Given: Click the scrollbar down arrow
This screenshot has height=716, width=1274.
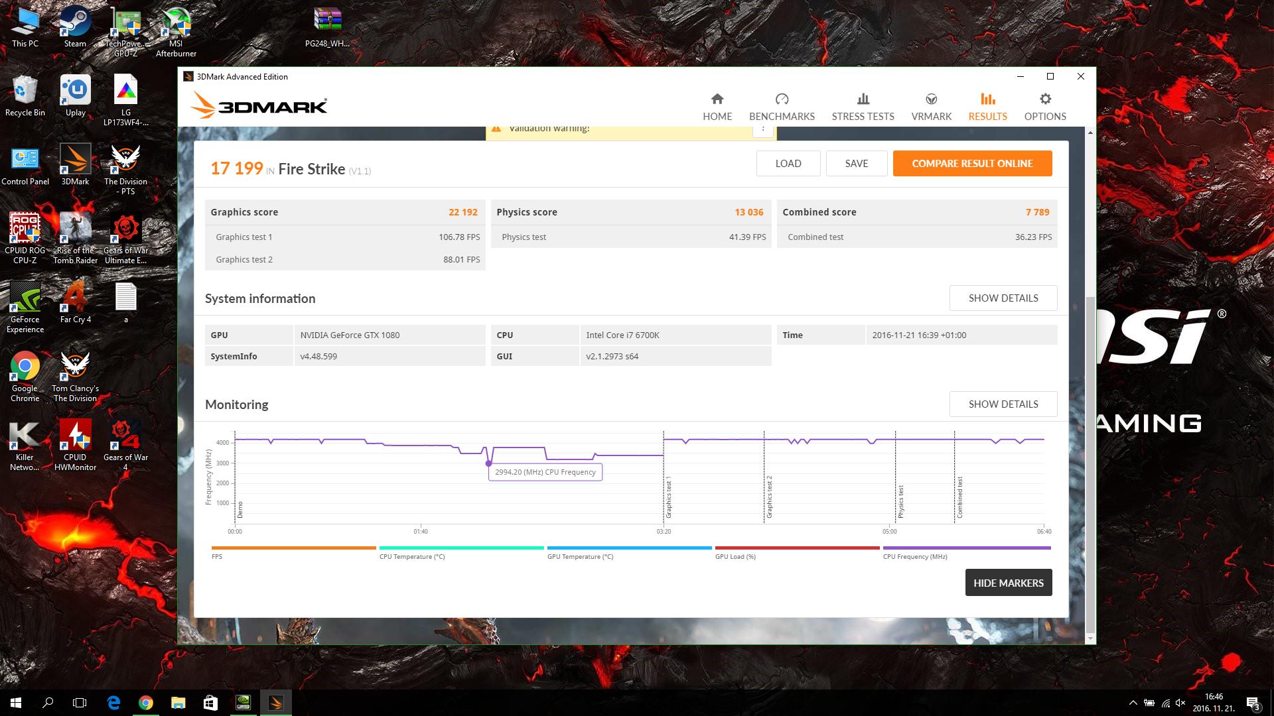Looking at the screenshot, I should point(1090,638).
